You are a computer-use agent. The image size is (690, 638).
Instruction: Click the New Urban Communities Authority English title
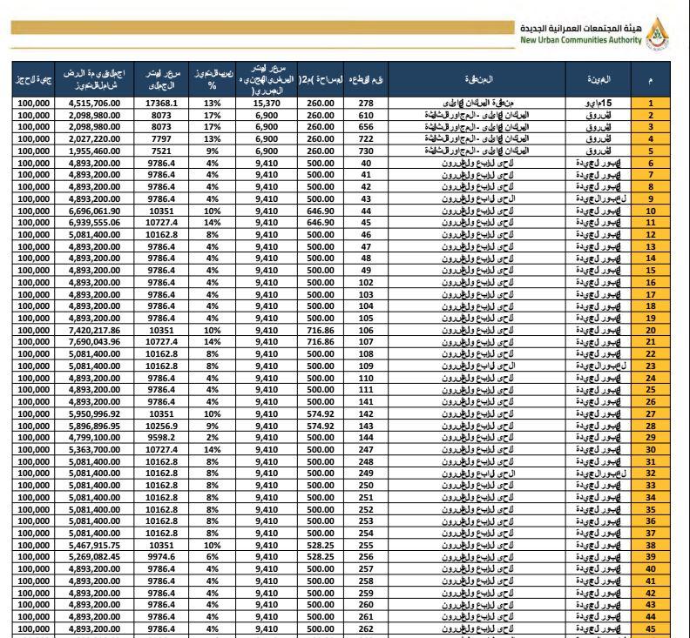(x=581, y=40)
